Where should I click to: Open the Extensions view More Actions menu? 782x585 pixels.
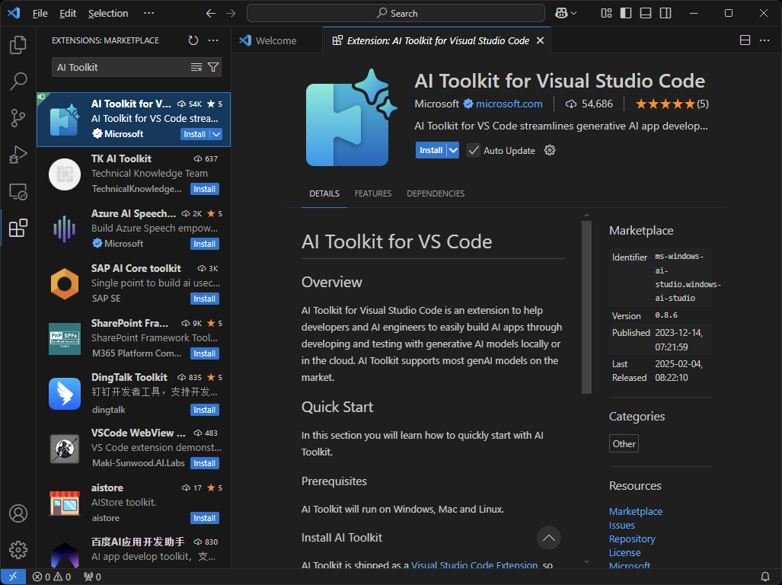212,42
